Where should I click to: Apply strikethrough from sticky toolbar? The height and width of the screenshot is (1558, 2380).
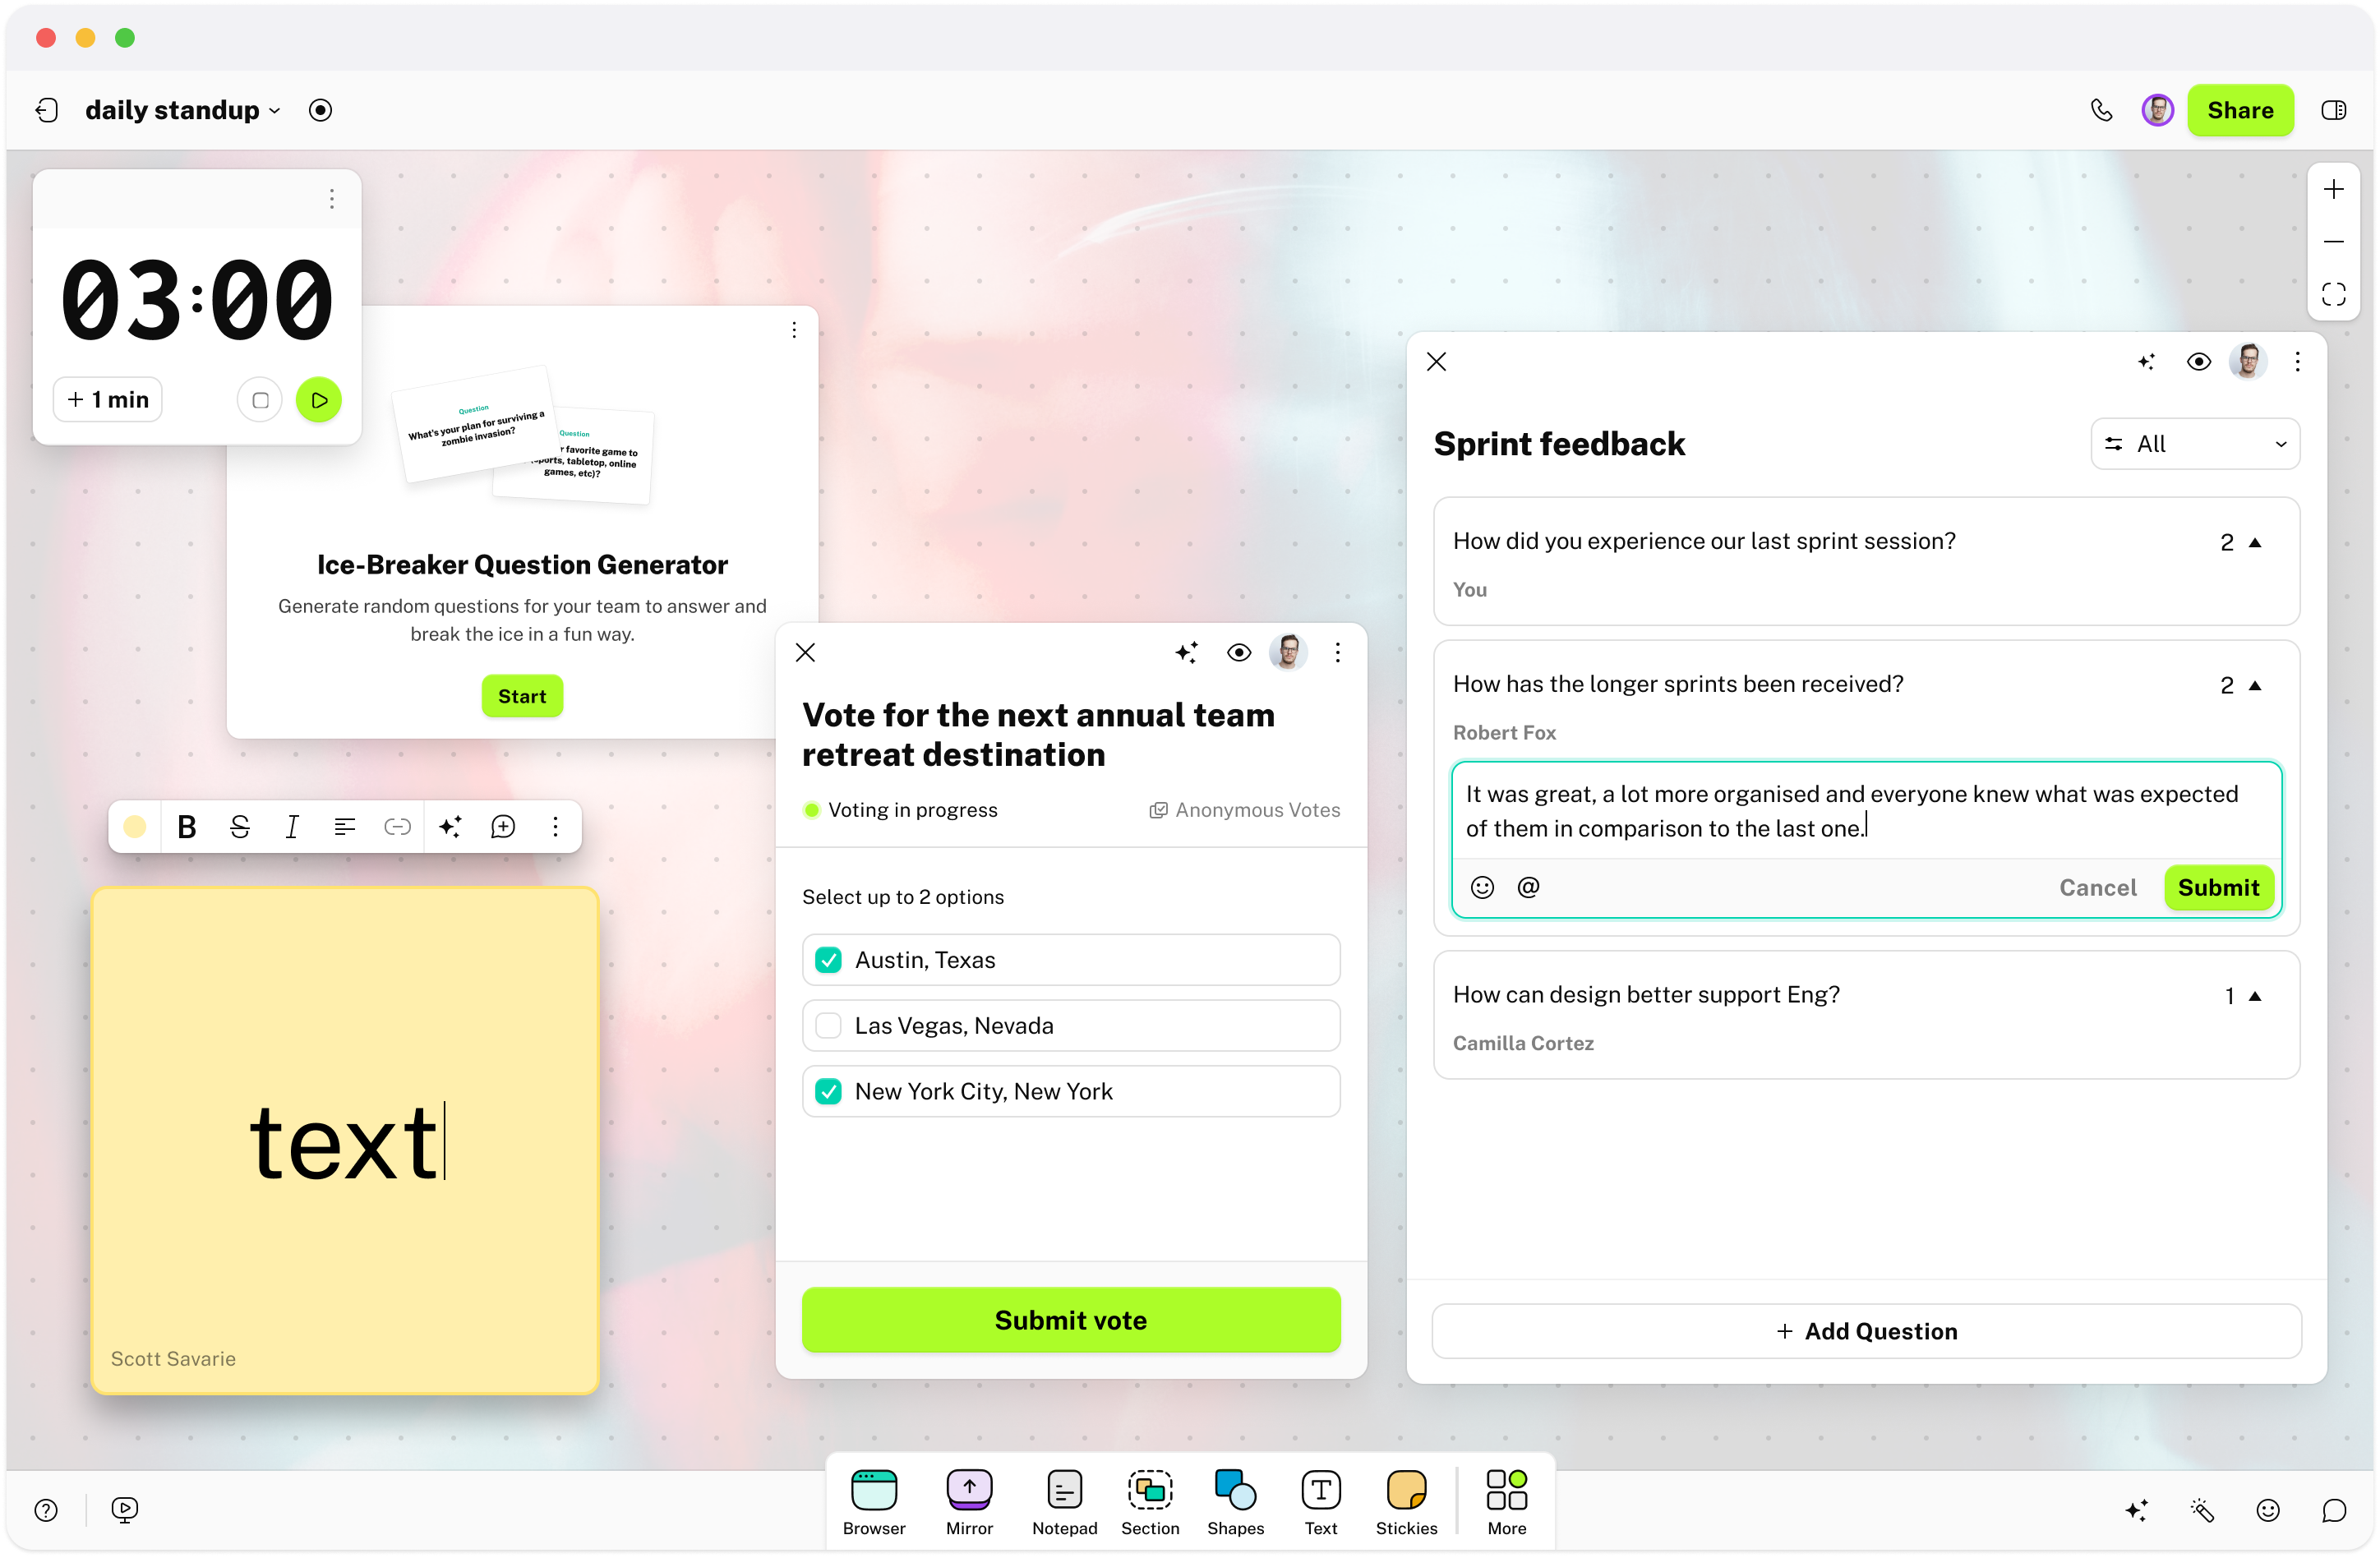coord(239,826)
